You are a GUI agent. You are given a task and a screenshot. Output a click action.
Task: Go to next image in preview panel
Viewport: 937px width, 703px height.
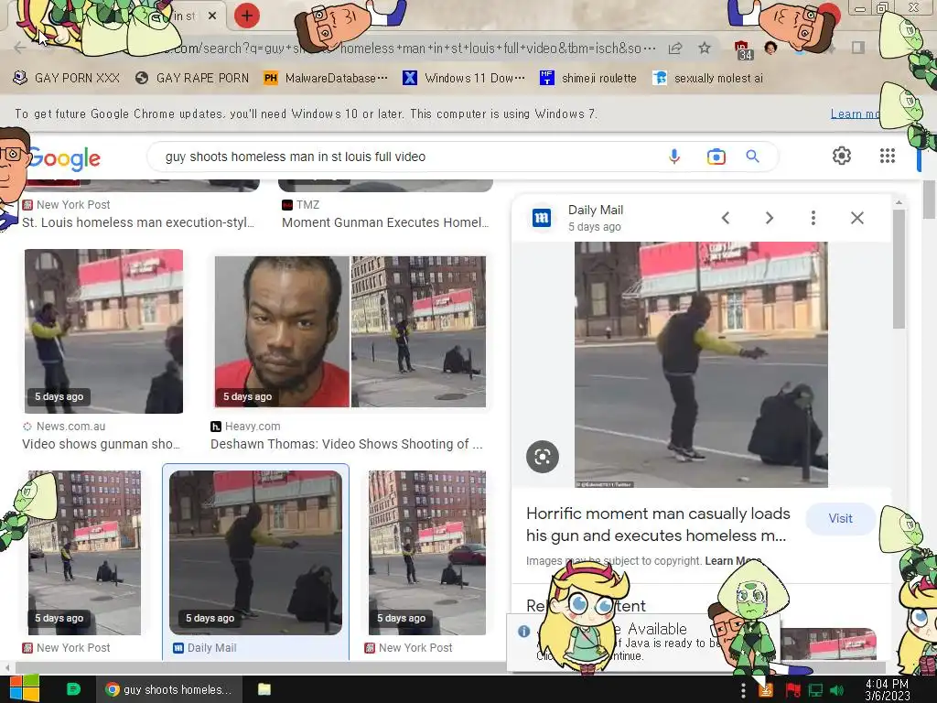click(x=769, y=218)
